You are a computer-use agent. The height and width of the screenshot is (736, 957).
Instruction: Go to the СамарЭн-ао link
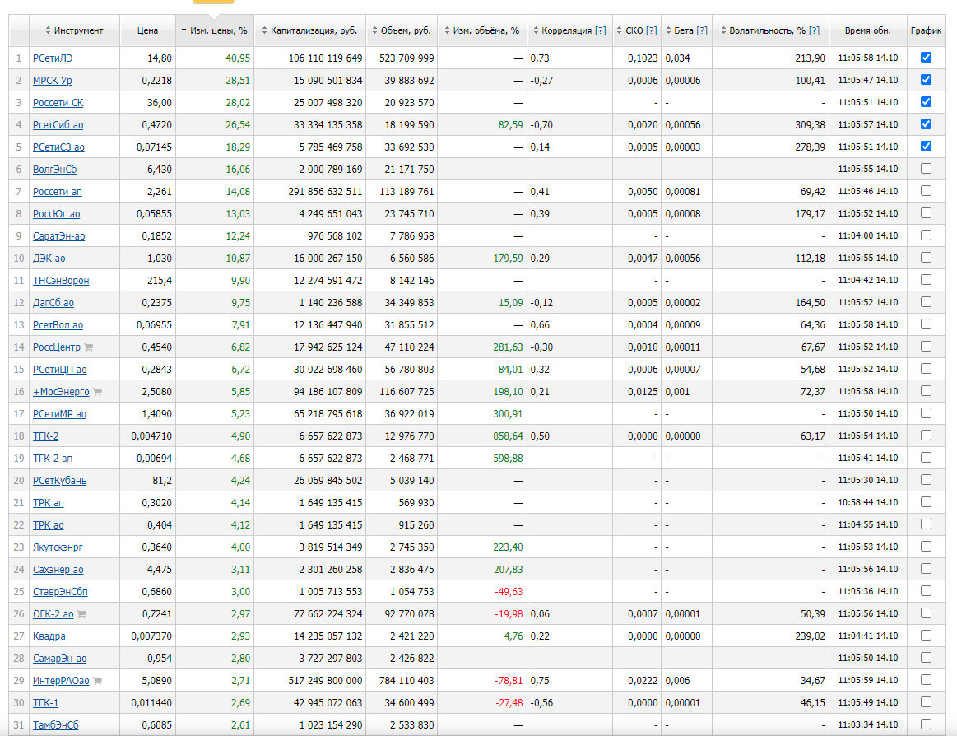[x=60, y=659]
